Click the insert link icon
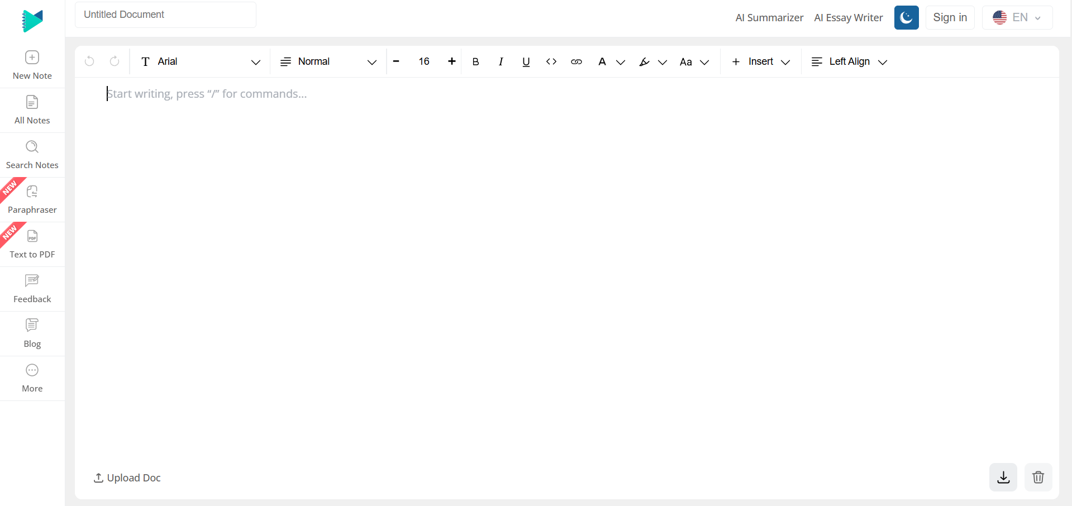Screen dimensions: 1072x506 [576, 62]
